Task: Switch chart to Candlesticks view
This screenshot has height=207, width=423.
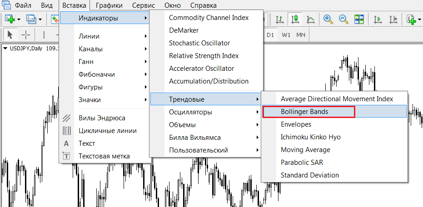Action: (x=295, y=19)
